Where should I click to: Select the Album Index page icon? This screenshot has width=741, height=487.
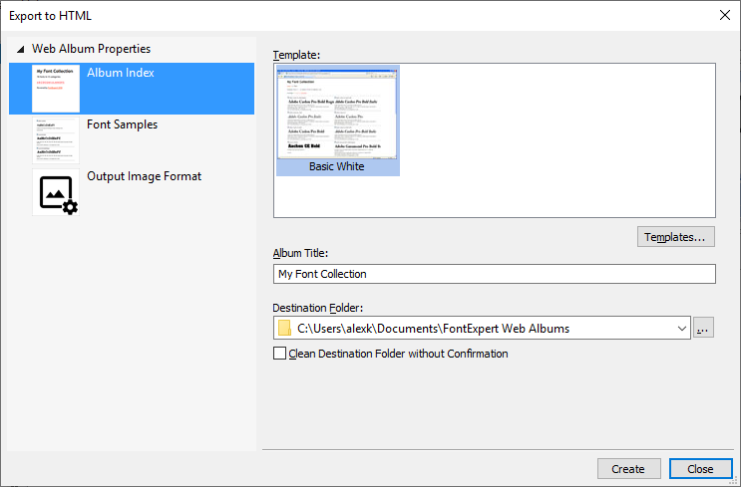click(56, 89)
